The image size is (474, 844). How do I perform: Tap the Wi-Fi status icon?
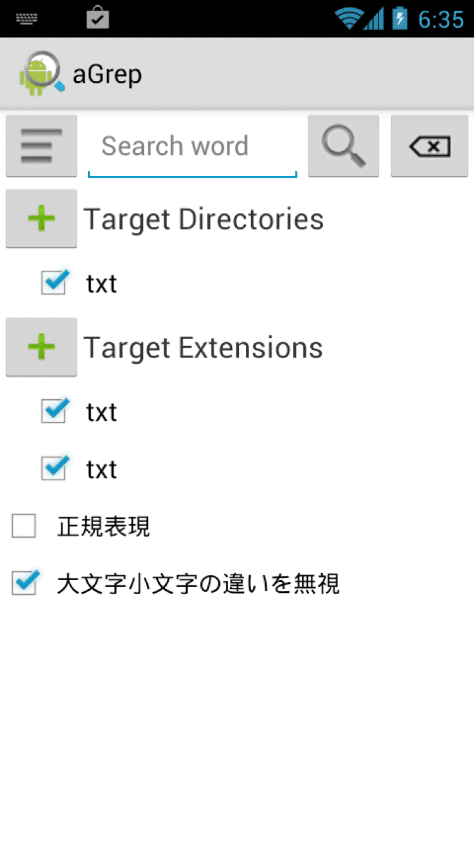(349, 18)
